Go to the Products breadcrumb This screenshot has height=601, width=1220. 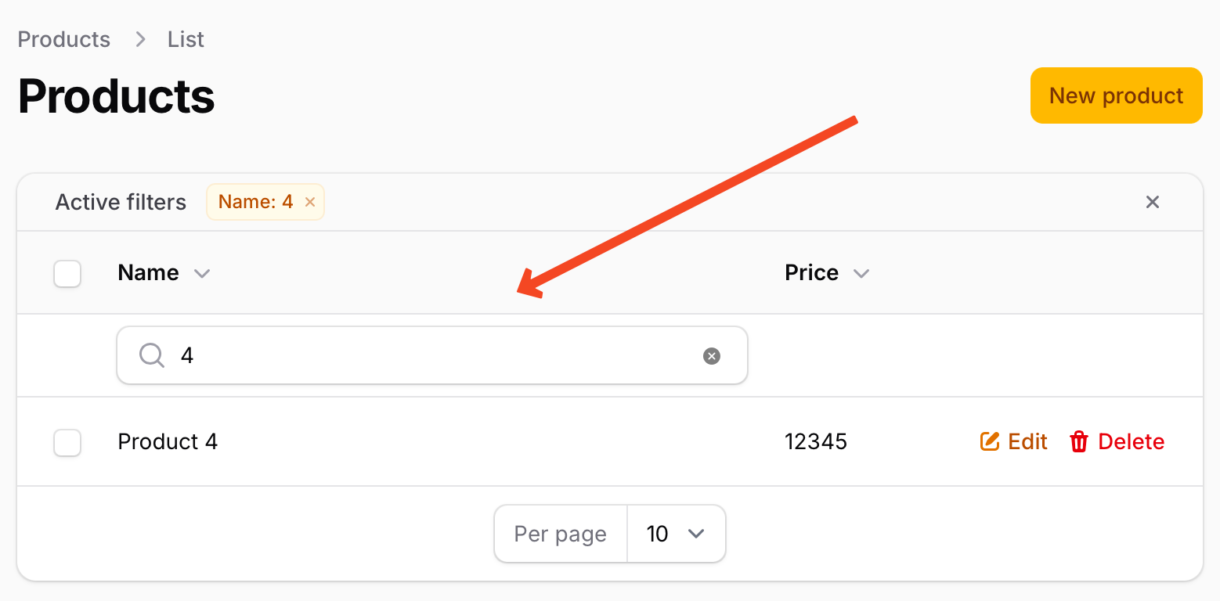64,39
